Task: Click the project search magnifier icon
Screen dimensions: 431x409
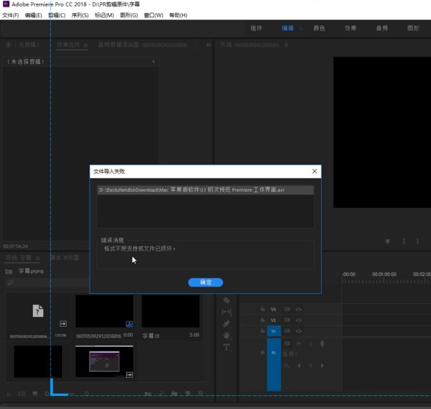Action: [10, 283]
